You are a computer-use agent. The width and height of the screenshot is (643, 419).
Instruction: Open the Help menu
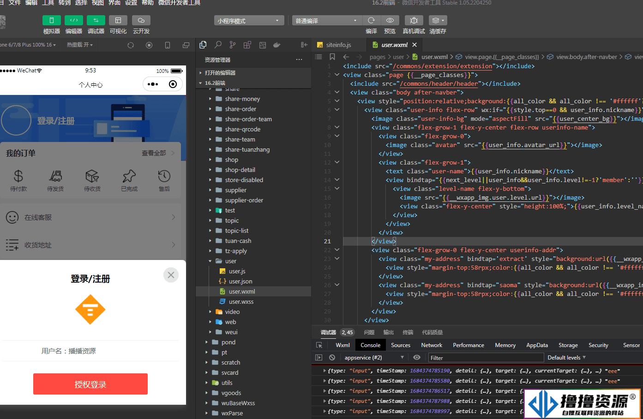pyautogui.click(x=148, y=3)
